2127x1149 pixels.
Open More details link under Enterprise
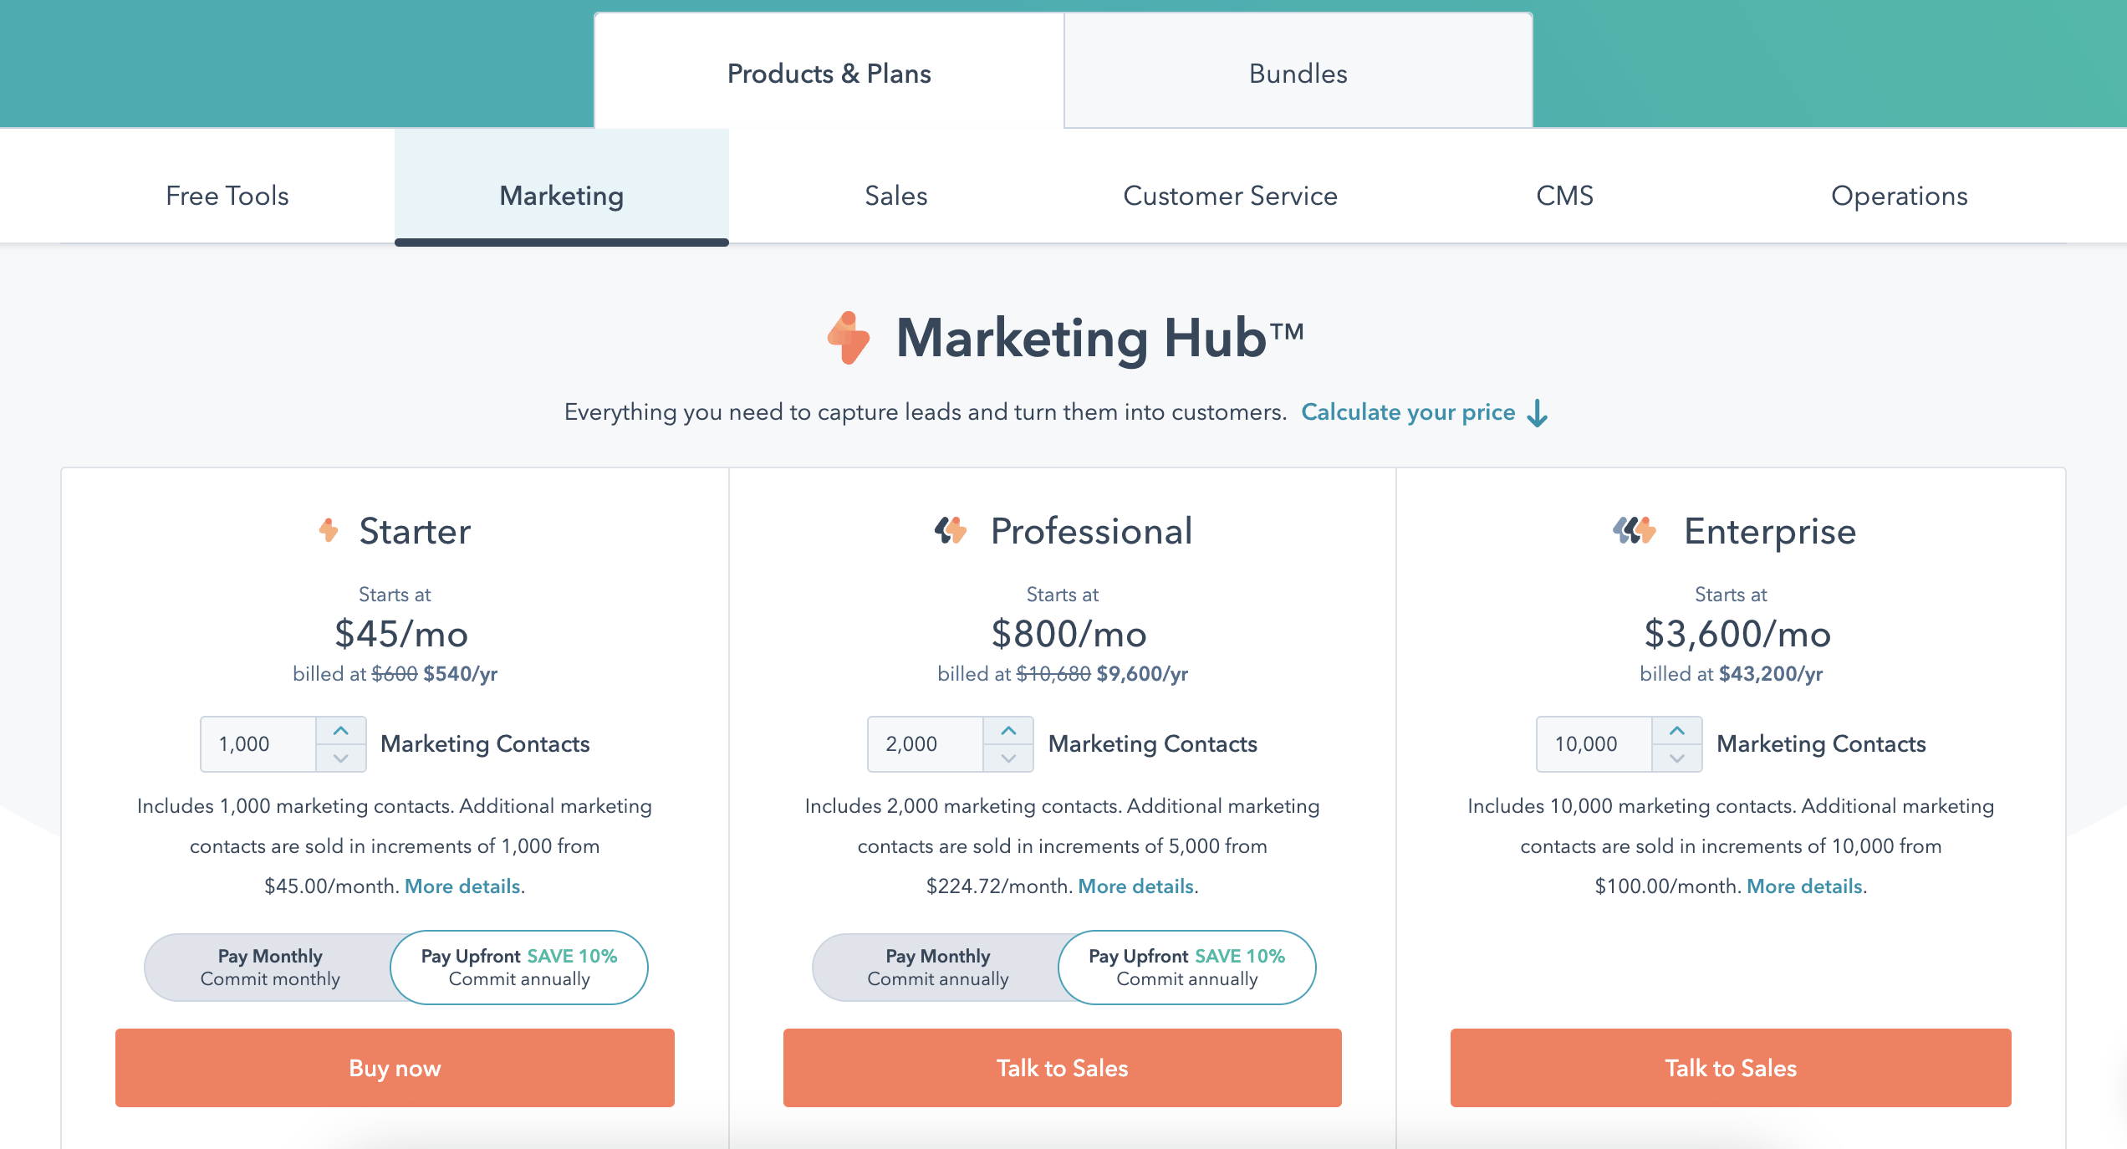(x=1804, y=886)
